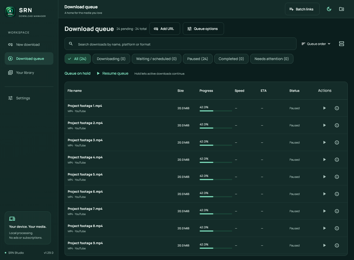
Task: Filter by Needs attention (0)
Action: point(271,59)
